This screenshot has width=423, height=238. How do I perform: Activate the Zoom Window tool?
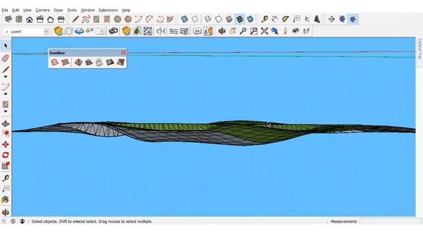(254, 31)
